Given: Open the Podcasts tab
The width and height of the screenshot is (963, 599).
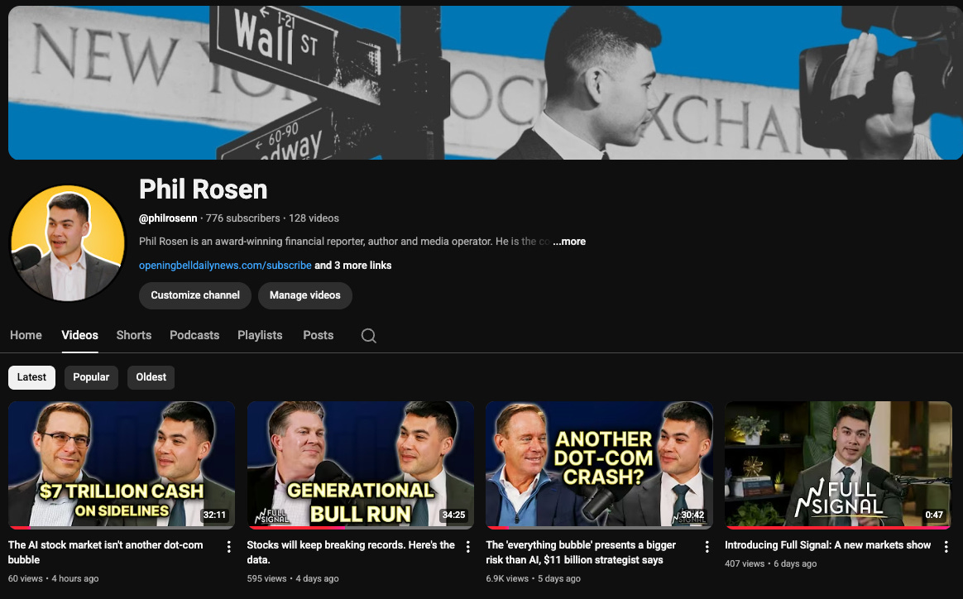Looking at the screenshot, I should tap(194, 335).
